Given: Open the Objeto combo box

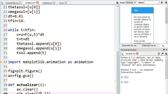Looking at the screenshot, I should 152,3.
